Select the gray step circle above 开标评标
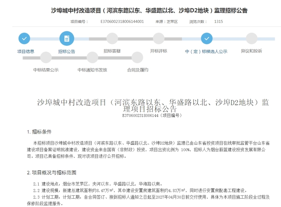Screen dimensions: 281x207 tap(159, 38)
